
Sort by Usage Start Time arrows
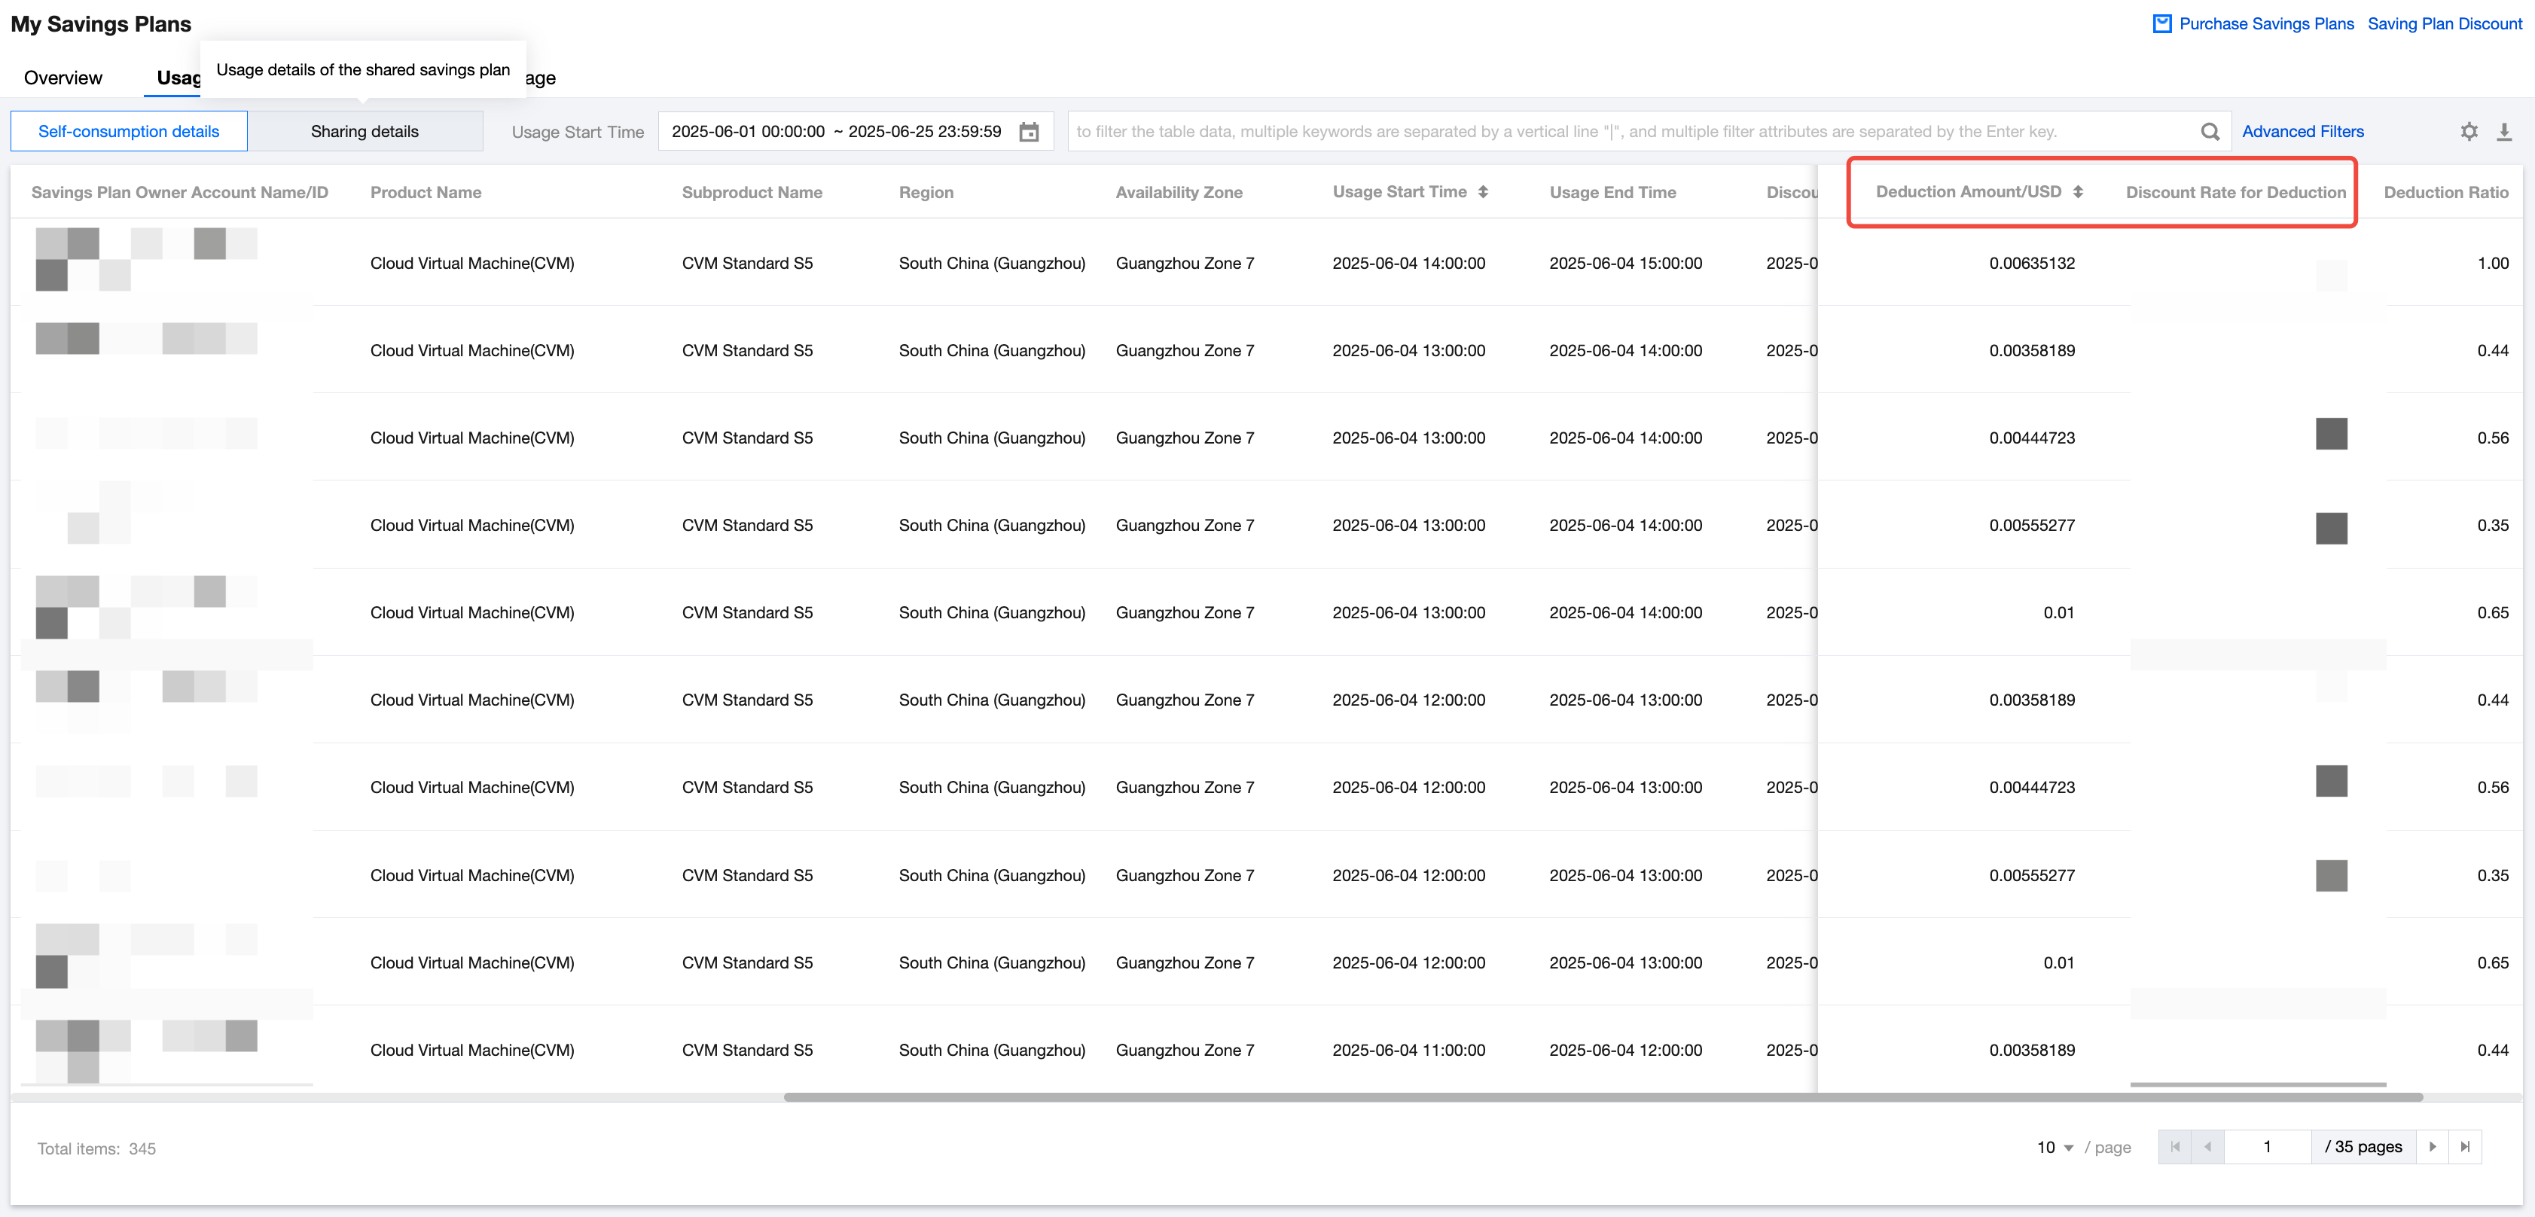click(x=1482, y=192)
